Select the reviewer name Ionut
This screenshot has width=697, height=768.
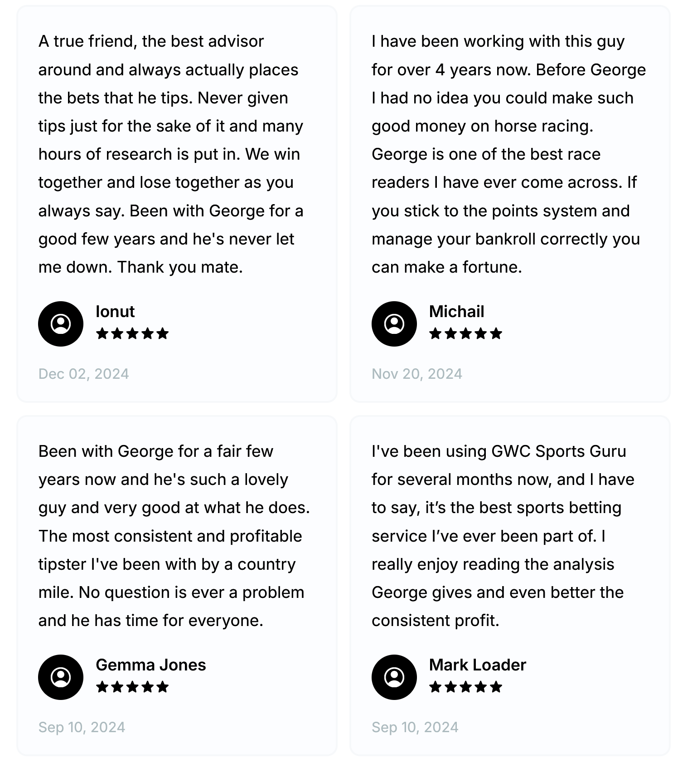pyautogui.click(x=115, y=312)
